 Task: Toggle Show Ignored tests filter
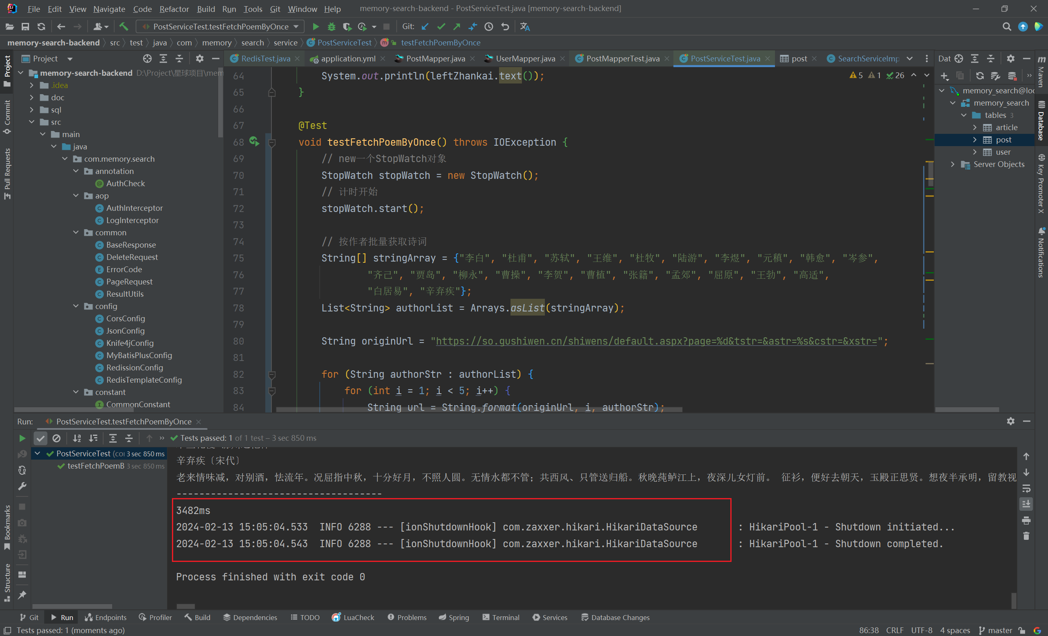click(56, 438)
